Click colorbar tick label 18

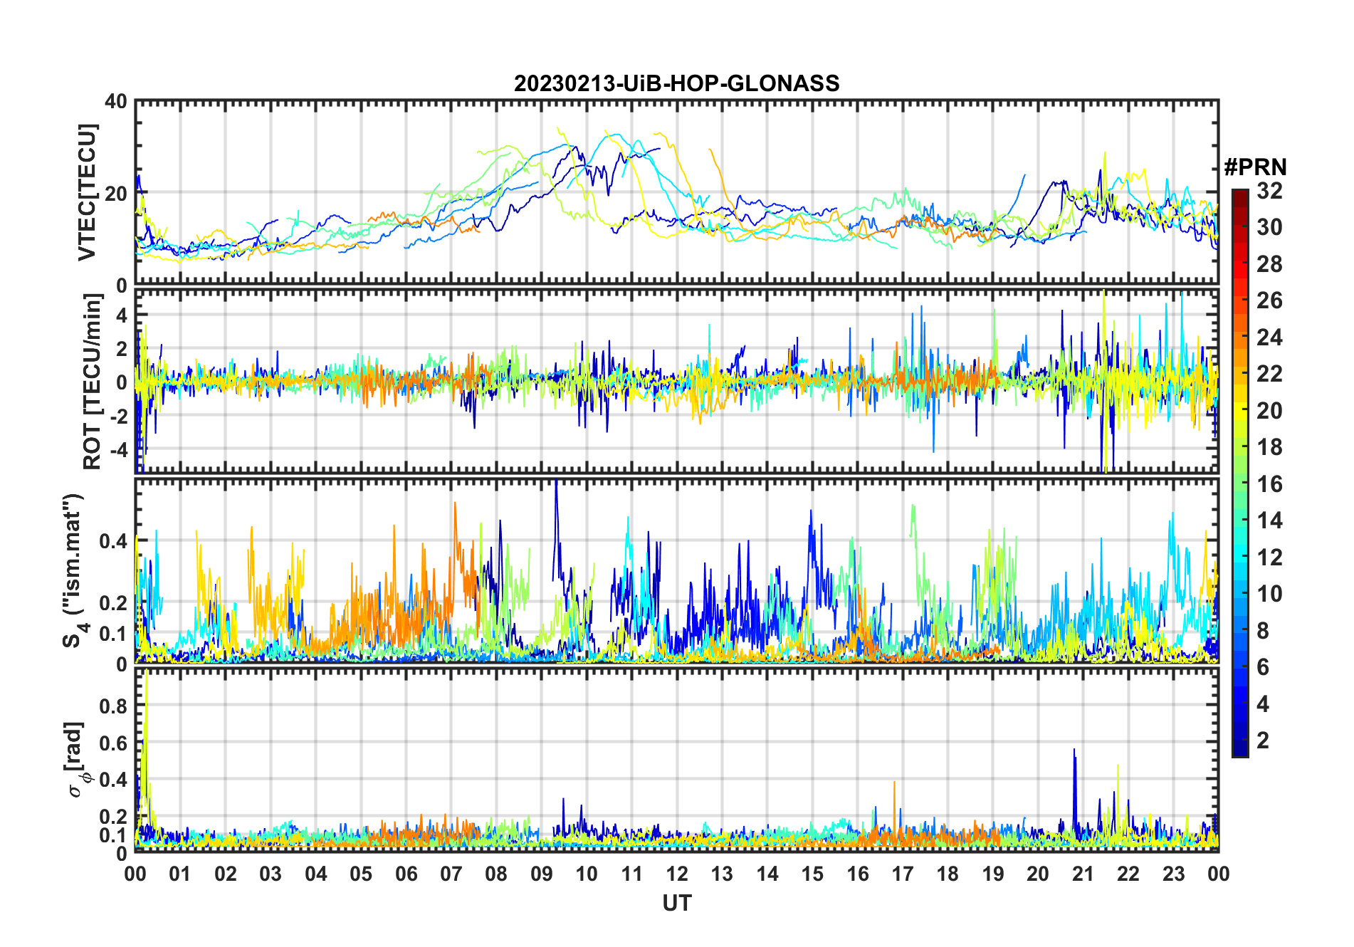1269,447
